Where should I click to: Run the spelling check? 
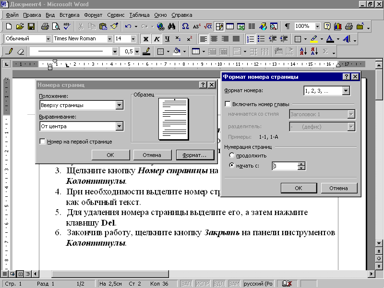tap(67, 26)
